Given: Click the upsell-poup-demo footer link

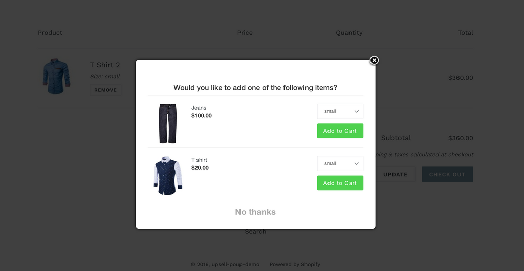Looking at the screenshot, I should 235,264.
